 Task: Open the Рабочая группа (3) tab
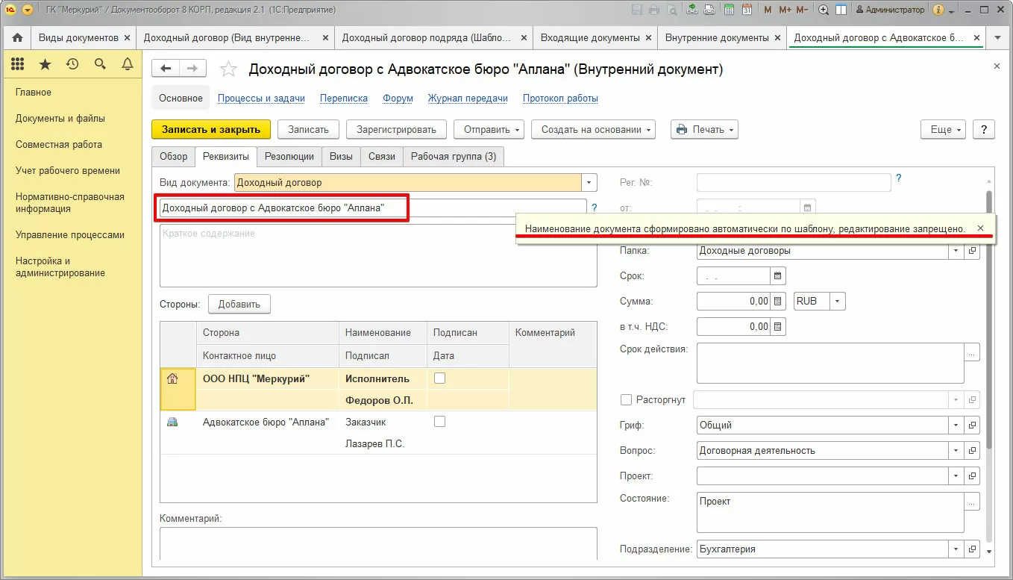click(x=453, y=157)
